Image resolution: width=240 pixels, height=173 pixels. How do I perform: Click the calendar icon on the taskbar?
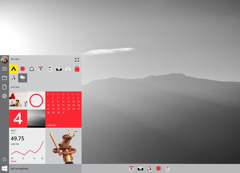pyautogui.click(x=131, y=169)
